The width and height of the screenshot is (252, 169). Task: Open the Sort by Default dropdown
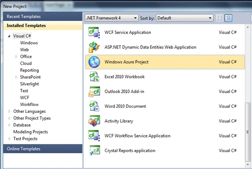click(185, 18)
